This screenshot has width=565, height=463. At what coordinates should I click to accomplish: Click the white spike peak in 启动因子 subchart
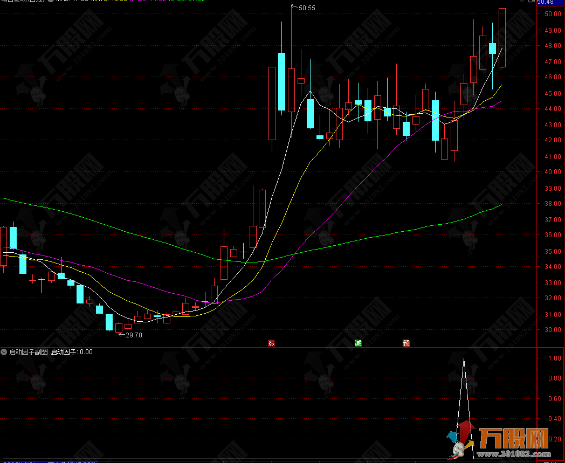click(464, 360)
